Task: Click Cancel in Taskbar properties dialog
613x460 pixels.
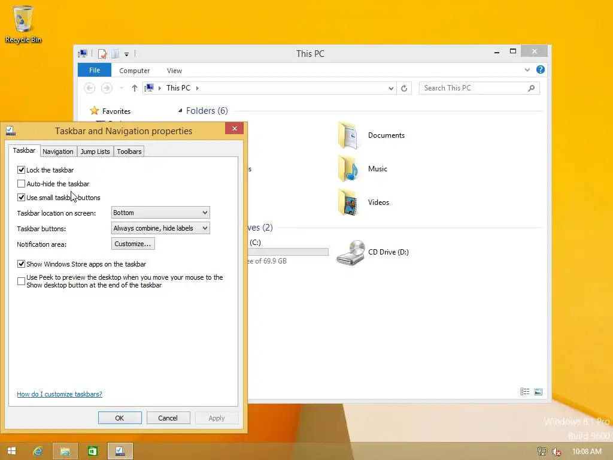Action: [x=168, y=417]
